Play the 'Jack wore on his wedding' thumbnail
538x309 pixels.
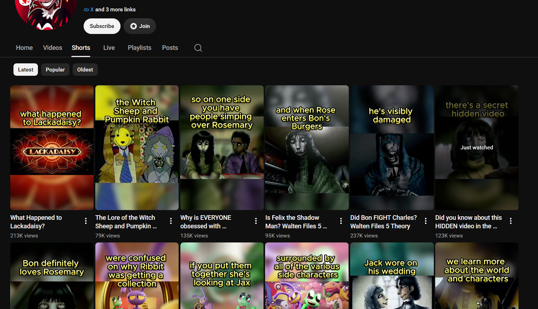tap(392, 276)
